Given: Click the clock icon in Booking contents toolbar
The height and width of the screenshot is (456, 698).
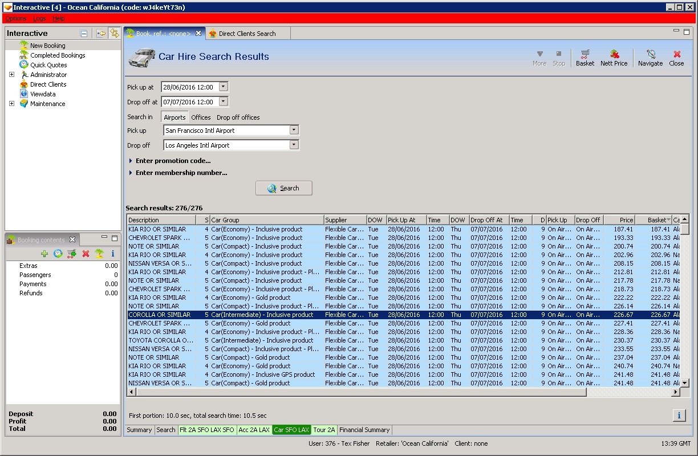Looking at the screenshot, I should (x=58, y=254).
